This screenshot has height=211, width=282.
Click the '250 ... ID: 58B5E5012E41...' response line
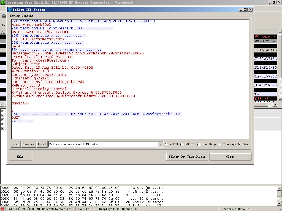(x=96, y=114)
